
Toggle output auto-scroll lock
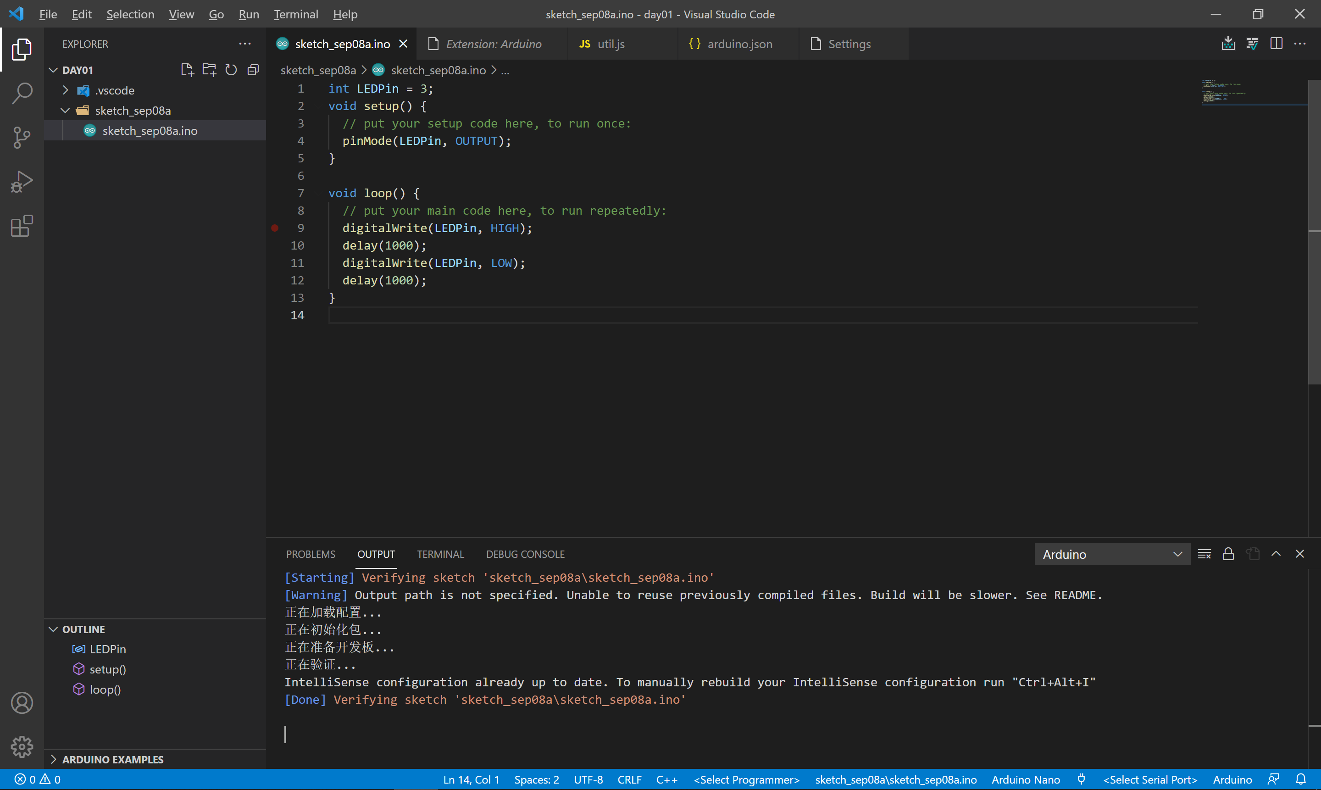(x=1228, y=554)
